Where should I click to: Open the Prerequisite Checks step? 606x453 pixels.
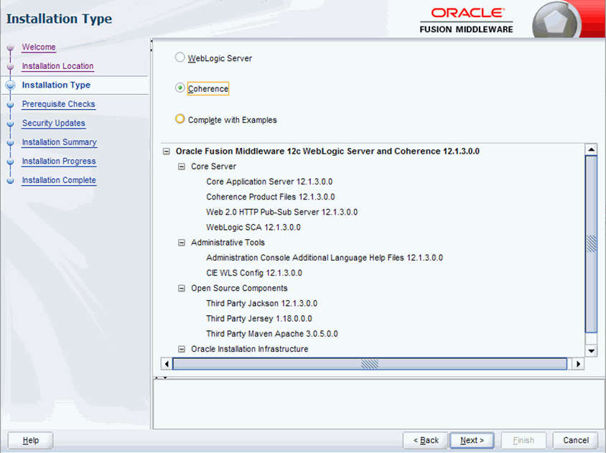[x=58, y=104]
